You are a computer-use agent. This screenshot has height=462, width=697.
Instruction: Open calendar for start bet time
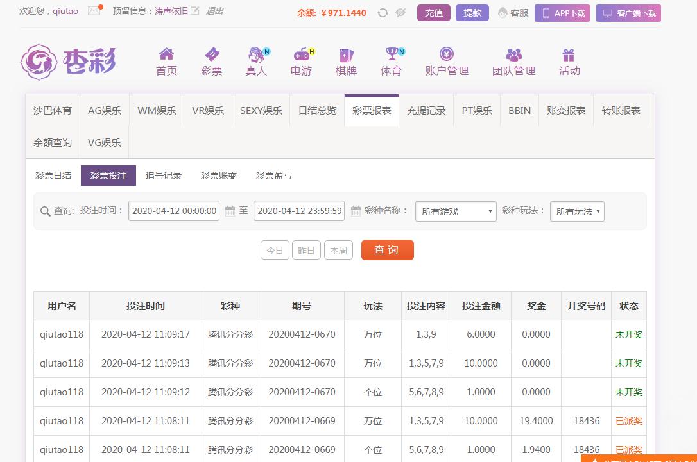point(230,211)
